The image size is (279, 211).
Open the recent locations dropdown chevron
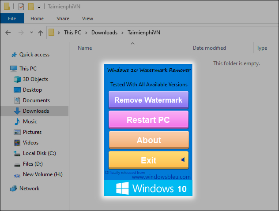(x=31, y=32)
